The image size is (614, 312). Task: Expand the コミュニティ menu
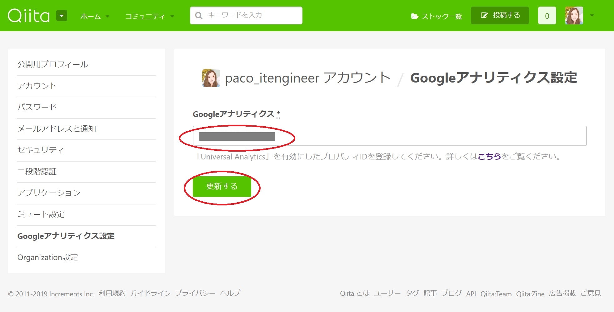tap(149, 16)
